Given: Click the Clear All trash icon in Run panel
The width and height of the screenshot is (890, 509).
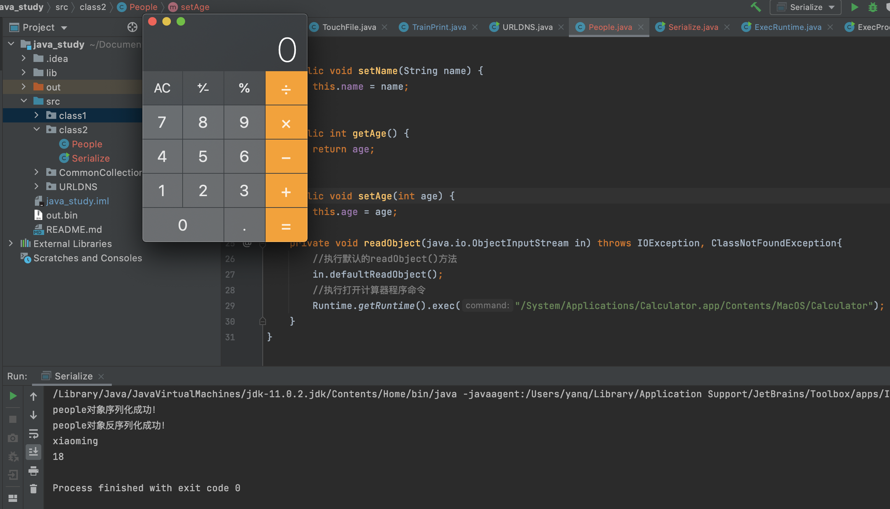Looking at the screenshot, I should click(33, 489).
